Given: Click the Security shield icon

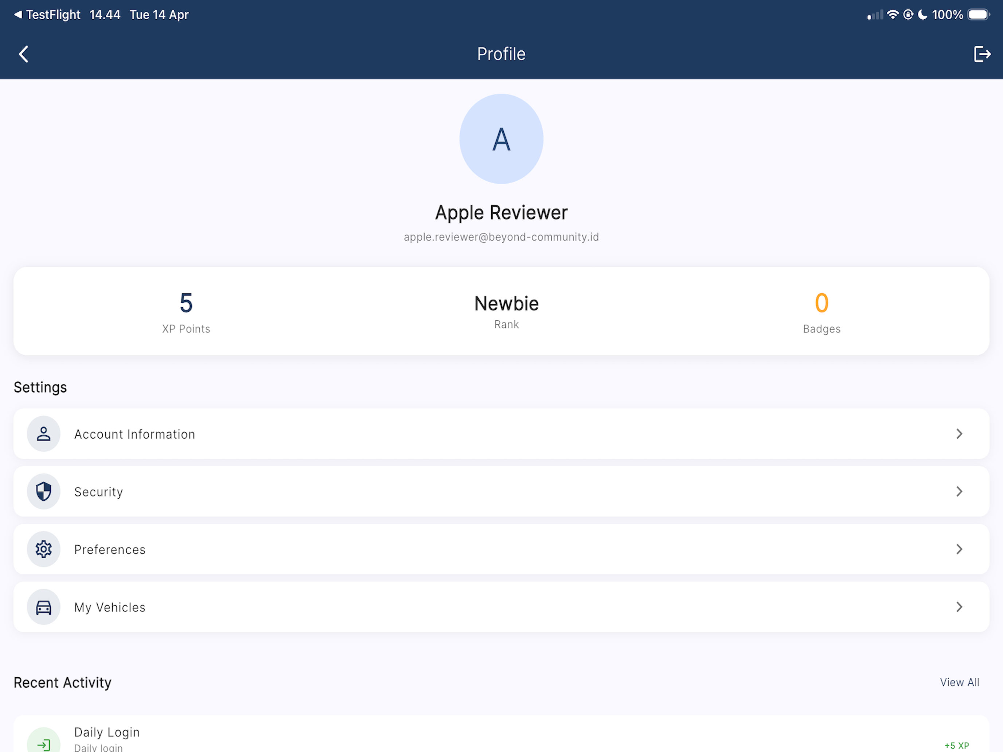Looking at the screenshot, I should 43,491.
